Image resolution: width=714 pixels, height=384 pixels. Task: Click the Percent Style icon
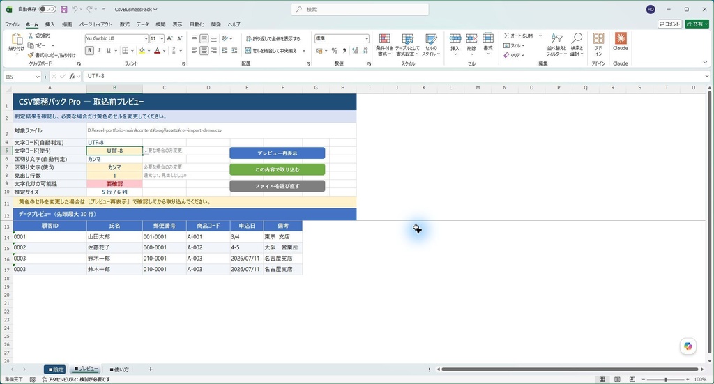[334, 50]
